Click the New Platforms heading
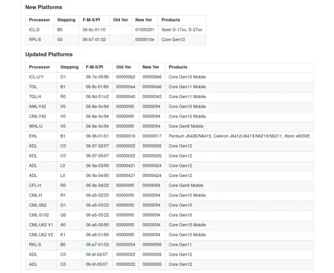334x273 pixels. click(x=44, y=7)
